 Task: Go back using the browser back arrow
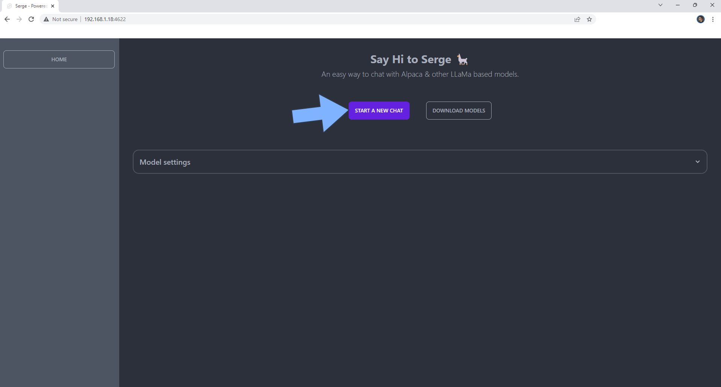7,19
